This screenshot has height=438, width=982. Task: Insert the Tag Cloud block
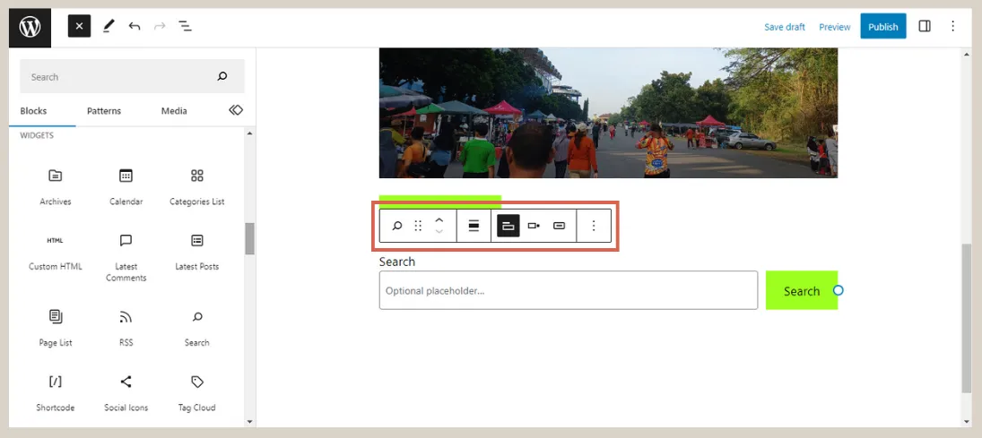[x=196, y=393]
